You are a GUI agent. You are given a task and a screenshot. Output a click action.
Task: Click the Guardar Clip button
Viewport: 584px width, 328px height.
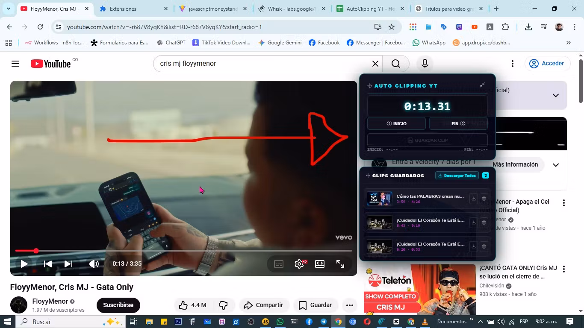[428, 140]
